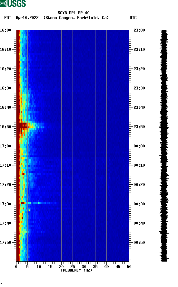Click the 23:40 UTC time label

coord(139,107)
